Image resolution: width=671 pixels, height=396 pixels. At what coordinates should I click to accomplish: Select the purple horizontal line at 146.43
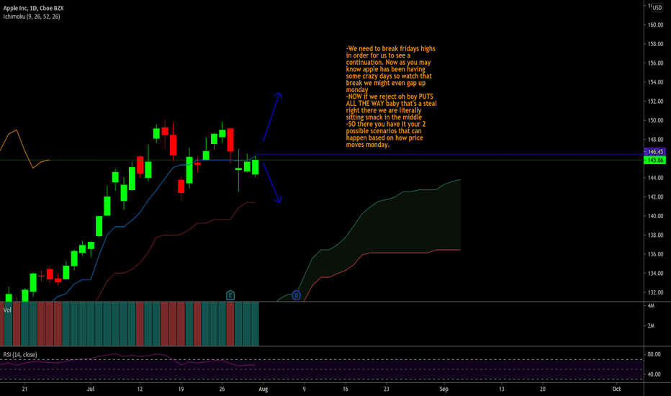[449, 154]
